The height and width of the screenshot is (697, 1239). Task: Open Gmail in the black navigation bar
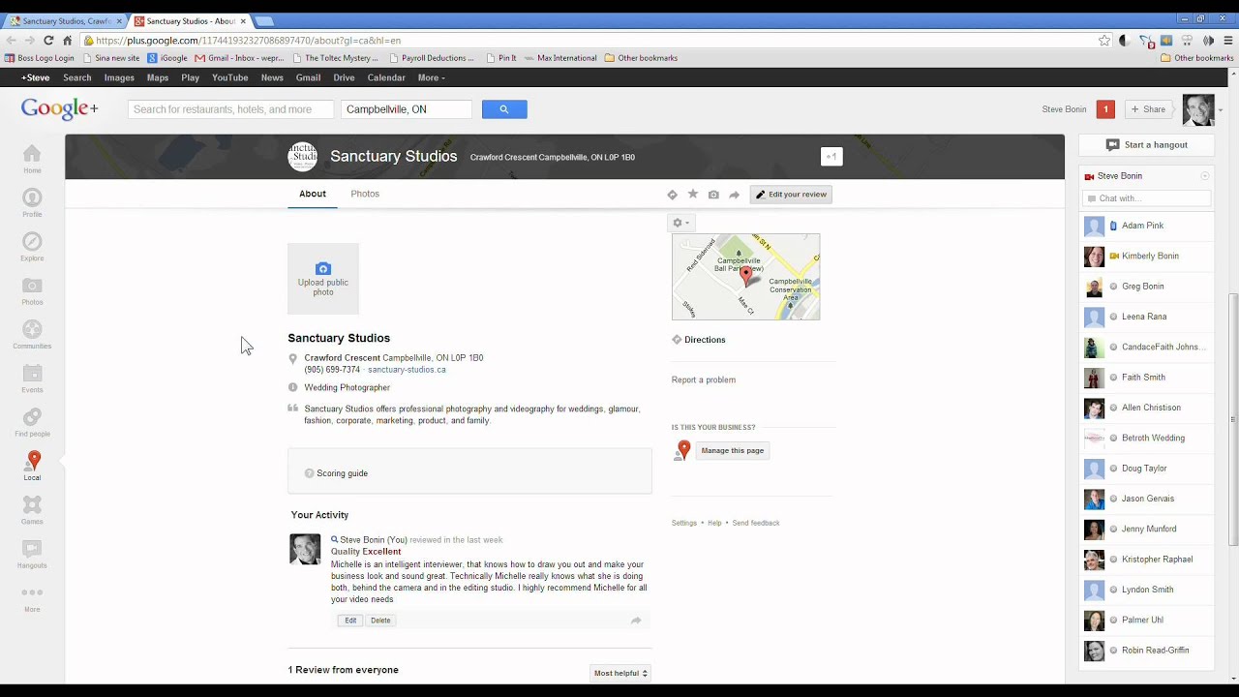308,77
